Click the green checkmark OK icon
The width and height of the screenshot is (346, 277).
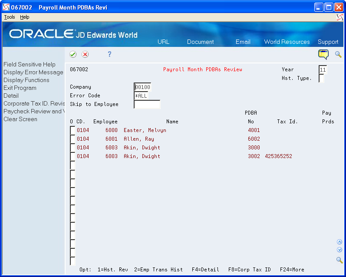[73, 54]
